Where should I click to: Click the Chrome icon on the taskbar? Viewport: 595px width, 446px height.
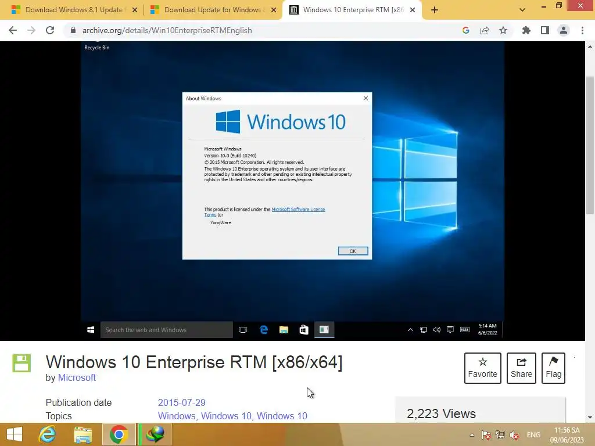click(119, 434)
